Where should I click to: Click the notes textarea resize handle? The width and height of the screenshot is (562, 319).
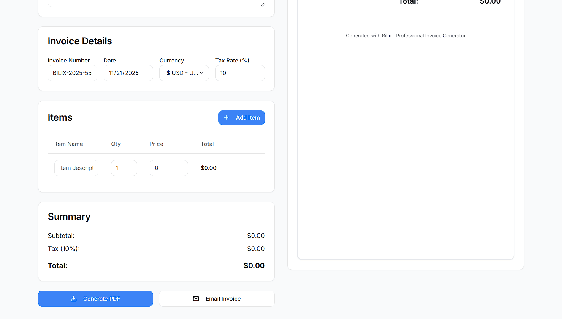click(262, 4)
